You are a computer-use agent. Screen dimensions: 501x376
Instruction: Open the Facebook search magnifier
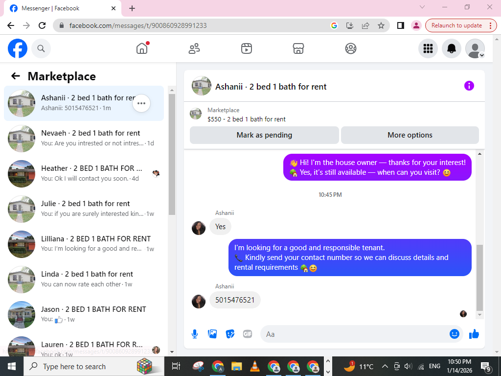point(41,48)
